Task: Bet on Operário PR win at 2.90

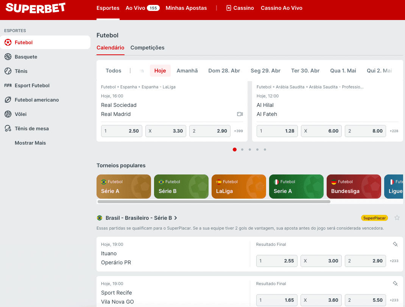Action: tap(366, 261)
